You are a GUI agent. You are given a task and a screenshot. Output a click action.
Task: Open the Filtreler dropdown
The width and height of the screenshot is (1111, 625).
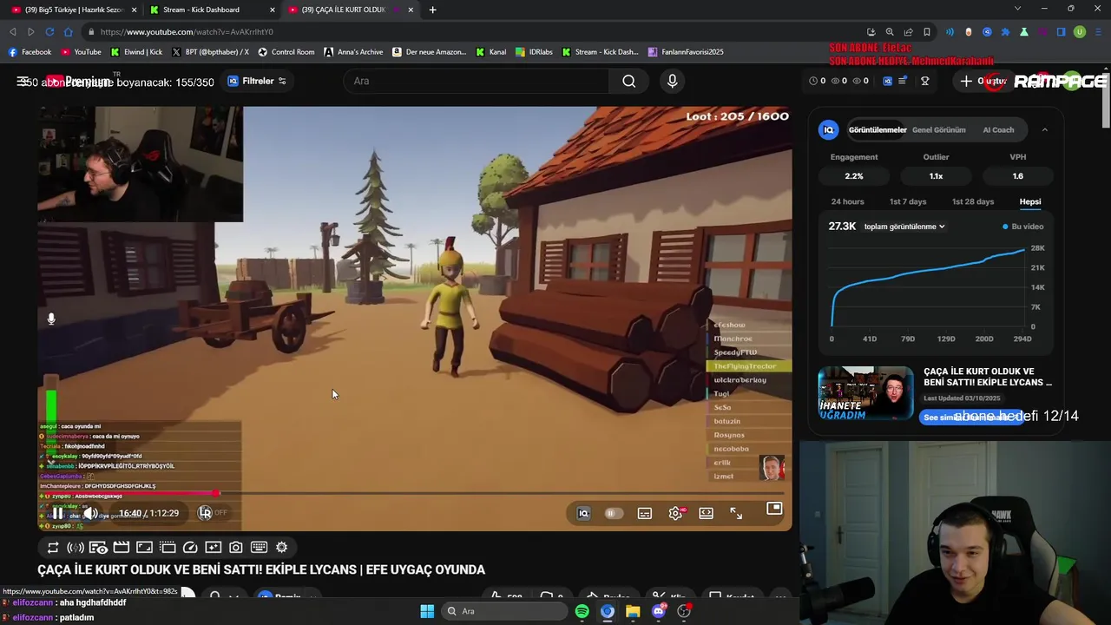[257, 81]
